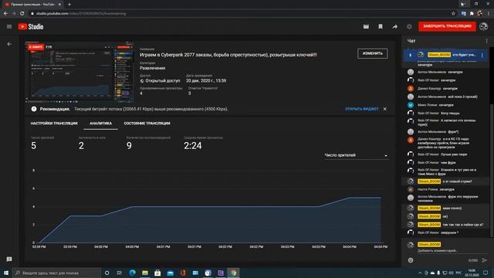Open a new browser tab
Screen dimensions: 494x278
pos(69,5)
